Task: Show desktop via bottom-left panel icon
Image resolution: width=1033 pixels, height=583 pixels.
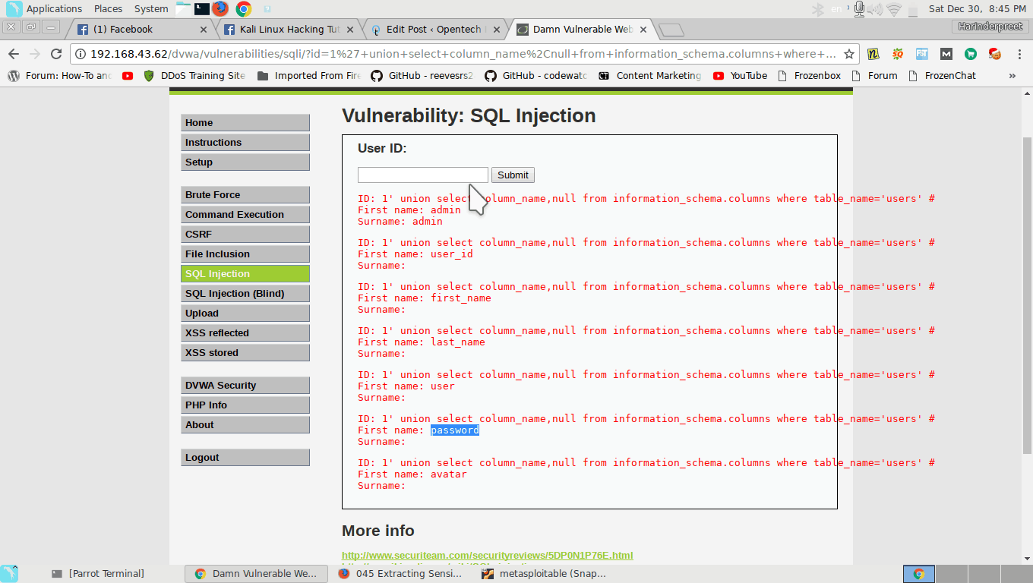Action: (x=9, y=574)
